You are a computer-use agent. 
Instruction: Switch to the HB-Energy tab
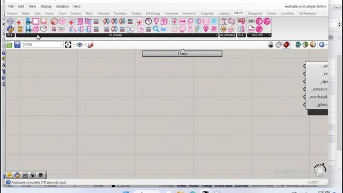pyautogui.click(x=153, y=13)
